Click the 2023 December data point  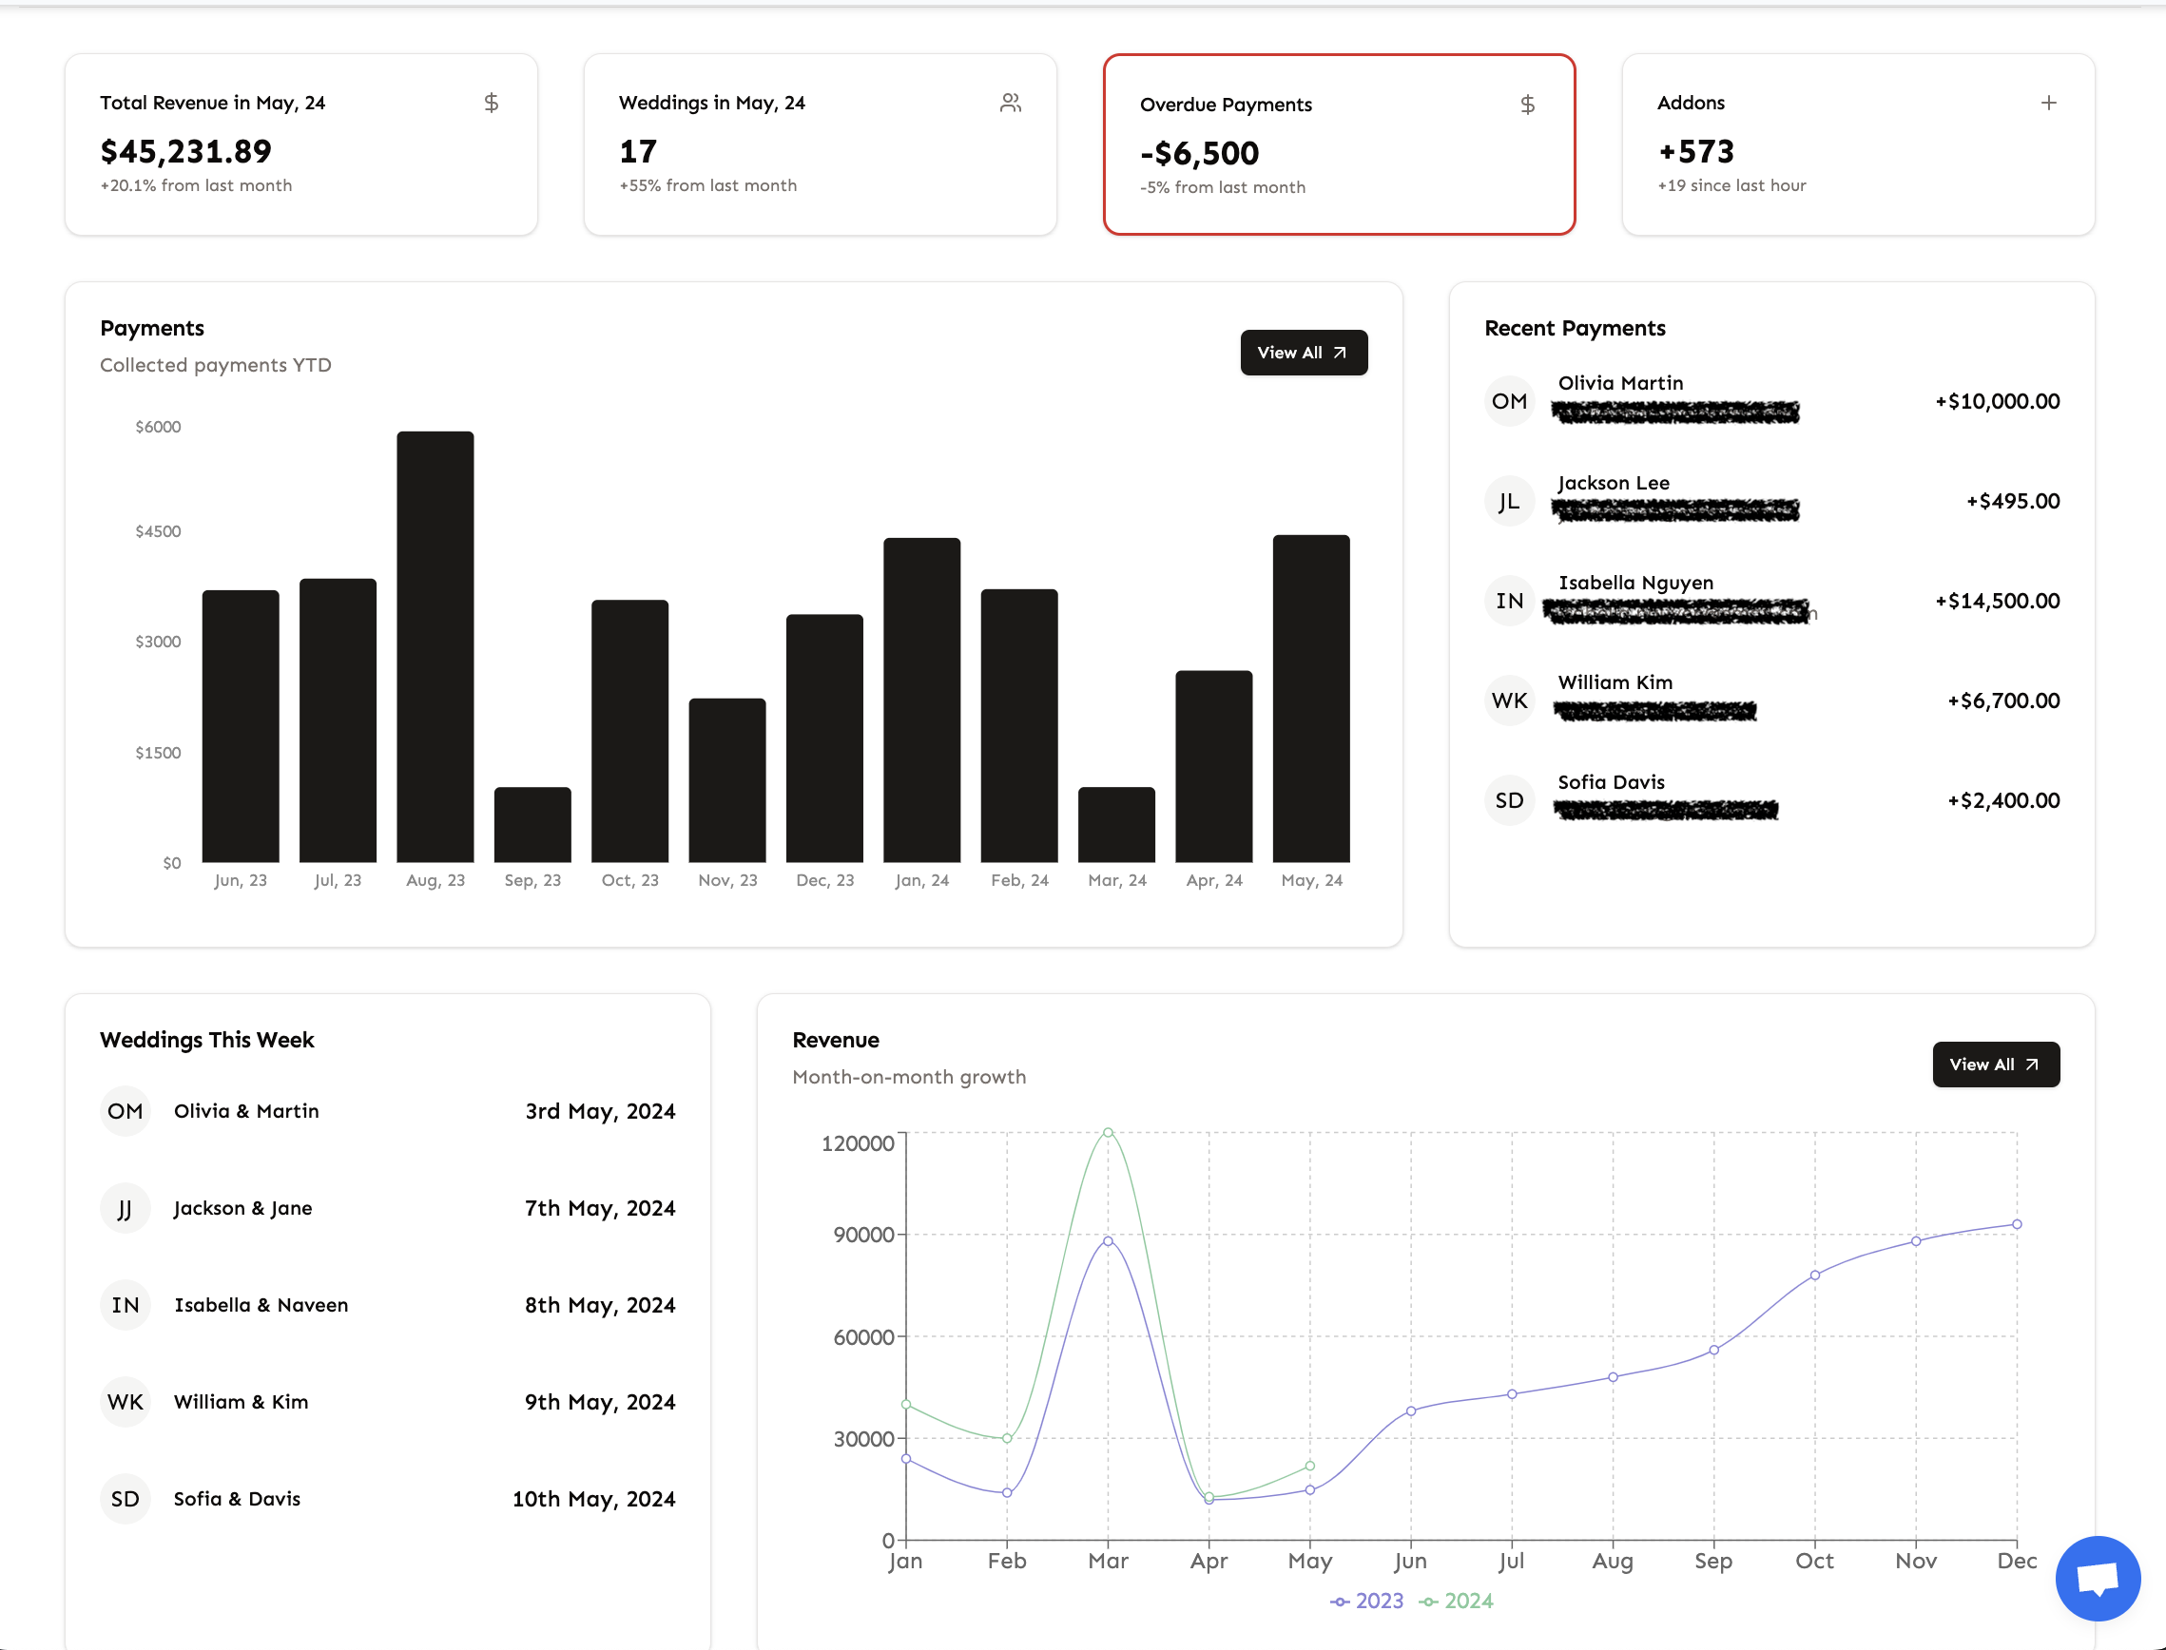pyautogui.click(x=2017, y=1224)
